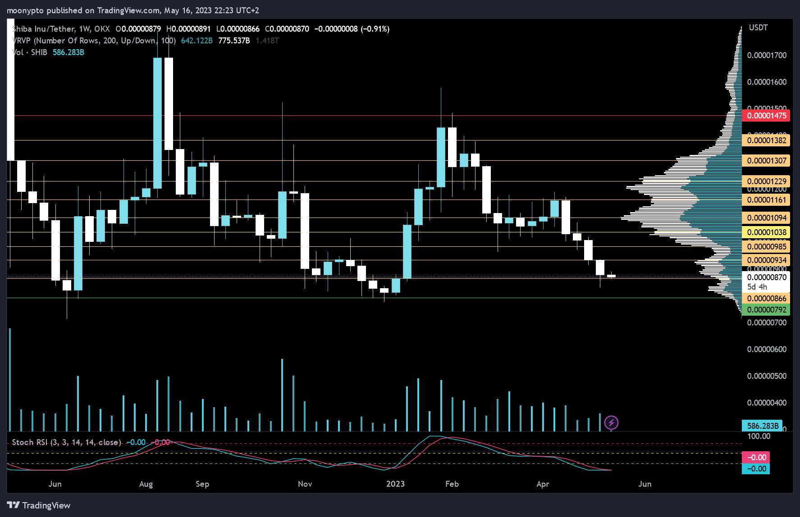Click the 0.00001600 price scale value

tap(767, 82)
